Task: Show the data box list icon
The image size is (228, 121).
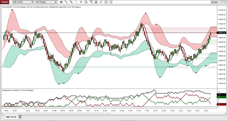Action: point(111,2)
